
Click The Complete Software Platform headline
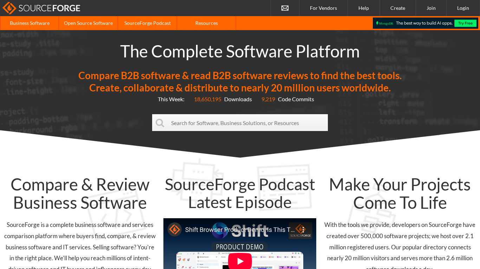coord(240,51)
